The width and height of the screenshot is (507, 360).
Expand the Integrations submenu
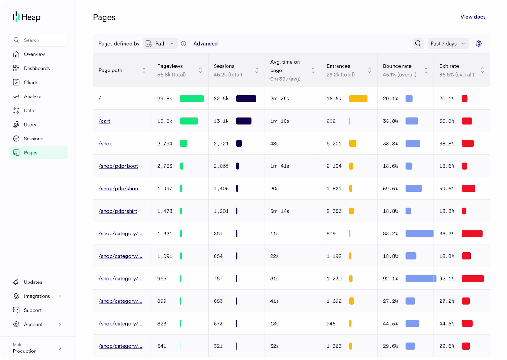click(x=37, y=296)
